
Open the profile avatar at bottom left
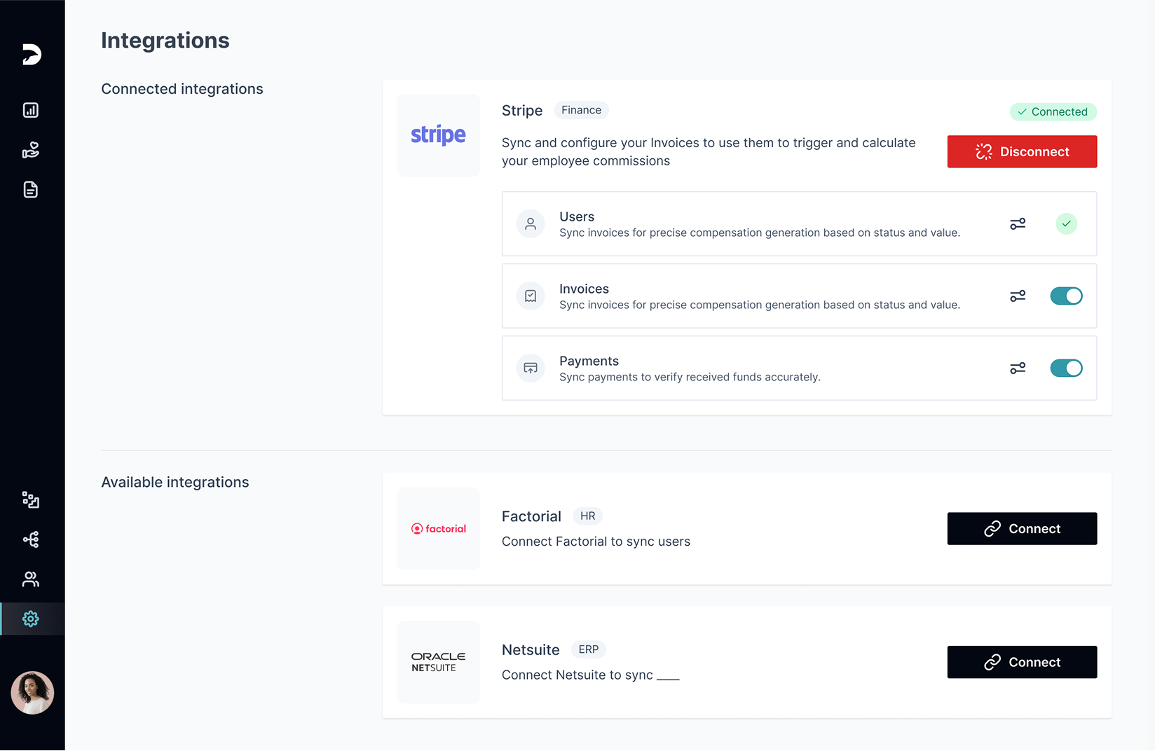coord(32,693)
